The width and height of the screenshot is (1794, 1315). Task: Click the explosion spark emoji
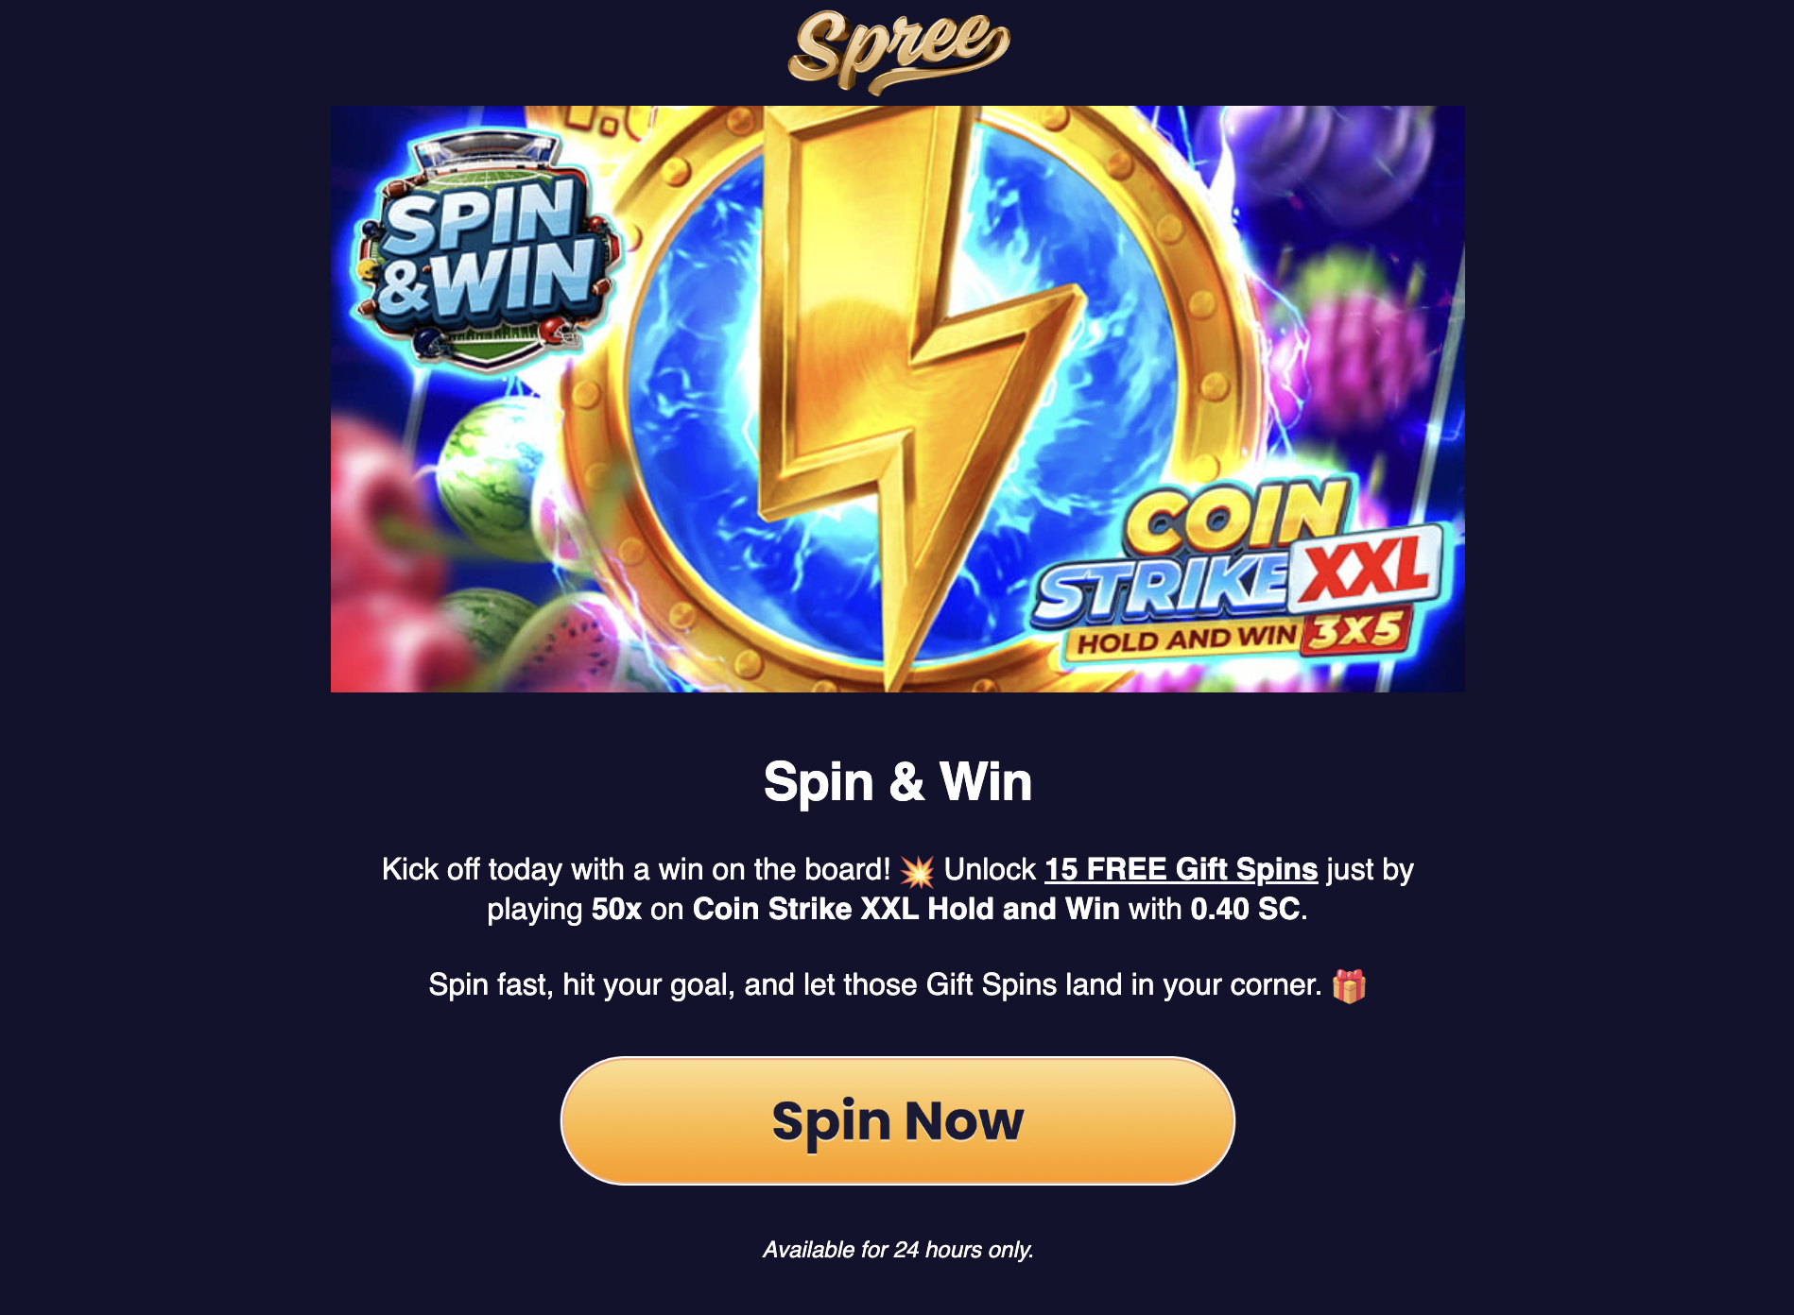pos(917,871)
